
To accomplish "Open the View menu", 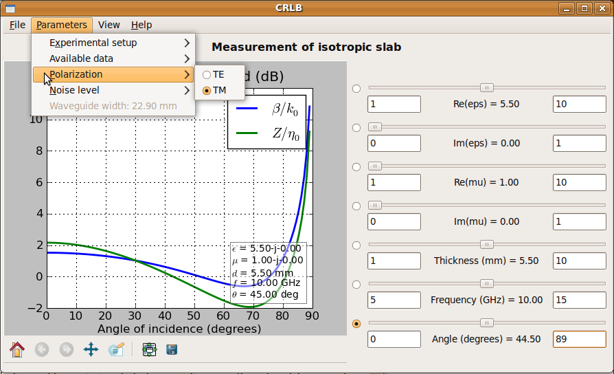I will 109,25.
